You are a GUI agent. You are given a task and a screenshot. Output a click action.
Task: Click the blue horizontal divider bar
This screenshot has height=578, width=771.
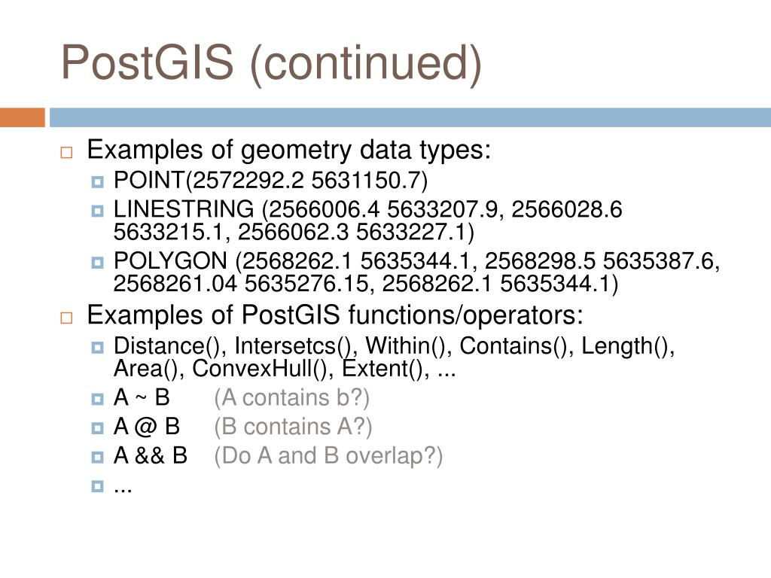point(410,117)
